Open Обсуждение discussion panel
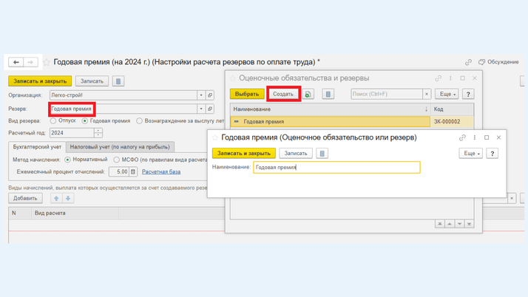This screenshot has height=297, width=528. point(498,62)
